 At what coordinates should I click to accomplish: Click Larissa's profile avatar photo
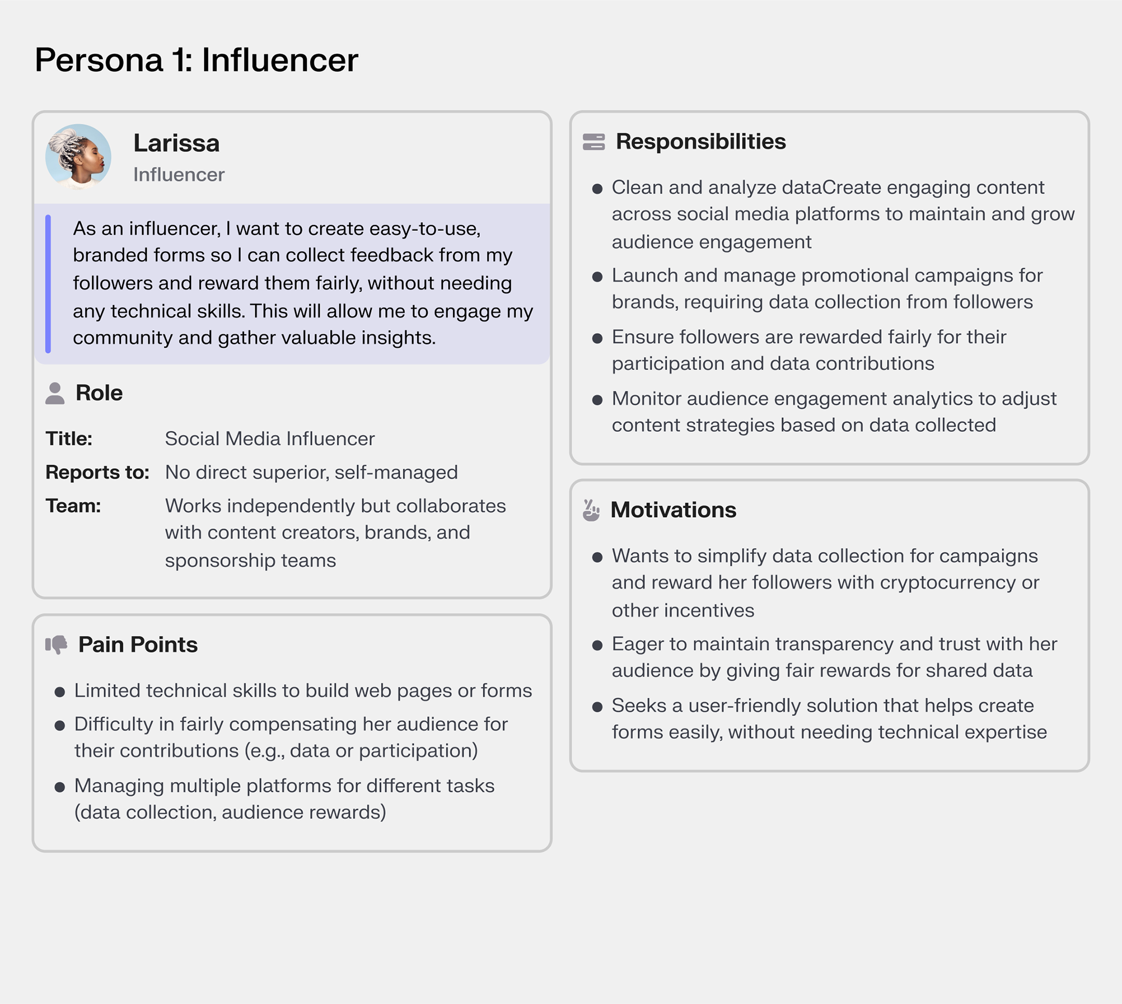[78, 157]
